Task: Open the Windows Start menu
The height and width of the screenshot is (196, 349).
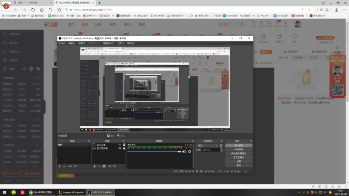Action: (x=4, y=193)
